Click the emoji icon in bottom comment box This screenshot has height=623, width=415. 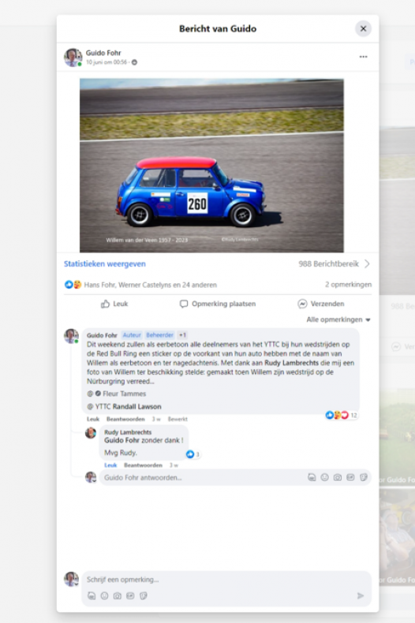pyautogui.click(x=105, y=595)
